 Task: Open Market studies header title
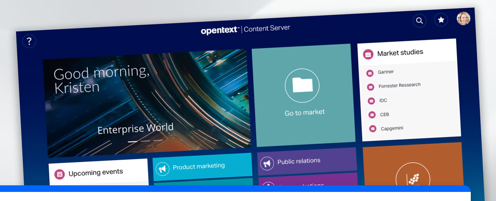(400, 53)
